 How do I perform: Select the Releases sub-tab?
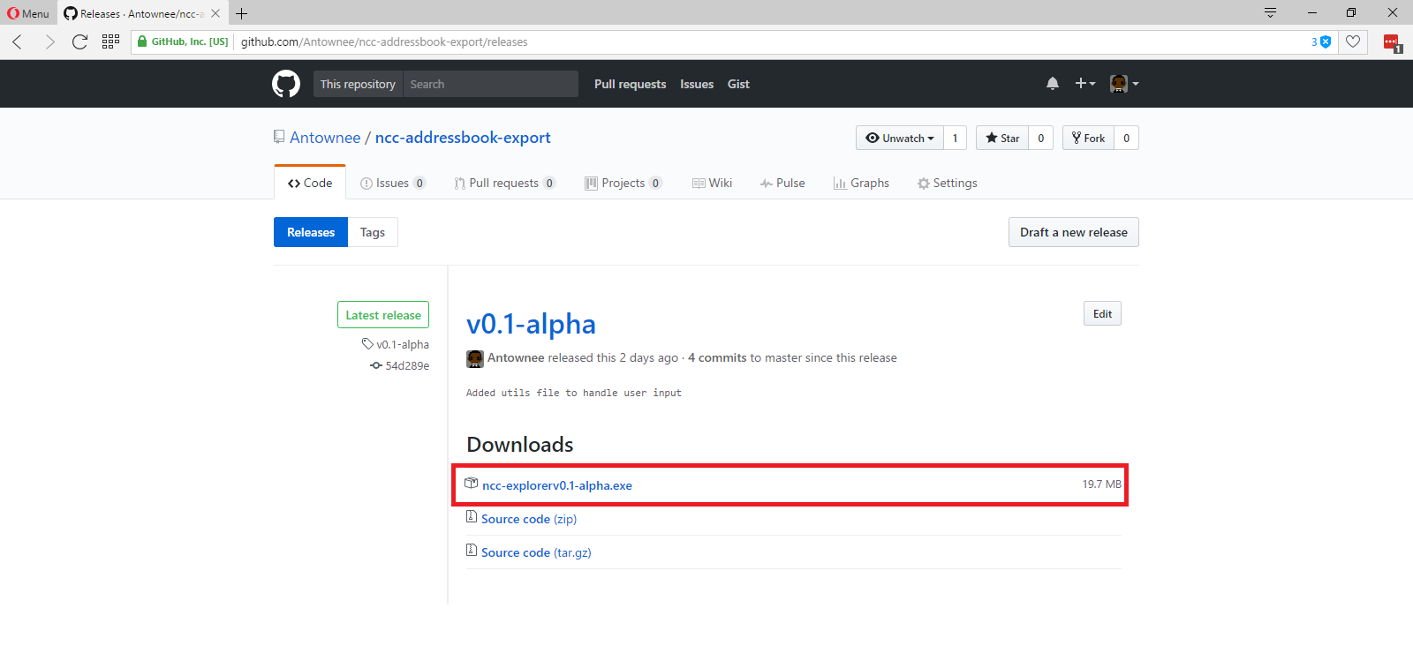tap(311, 232)
